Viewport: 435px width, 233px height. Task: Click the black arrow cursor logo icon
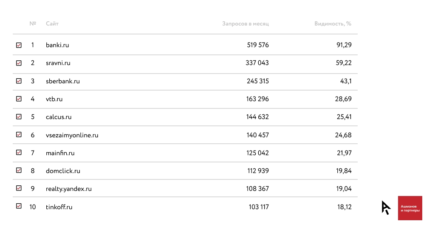386,207
